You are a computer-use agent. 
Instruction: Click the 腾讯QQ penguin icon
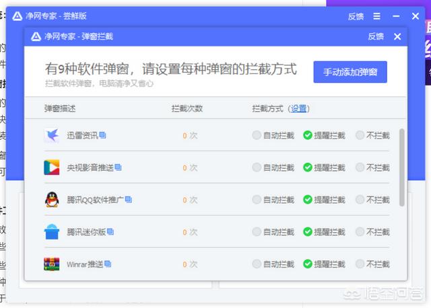pos(52,200)
